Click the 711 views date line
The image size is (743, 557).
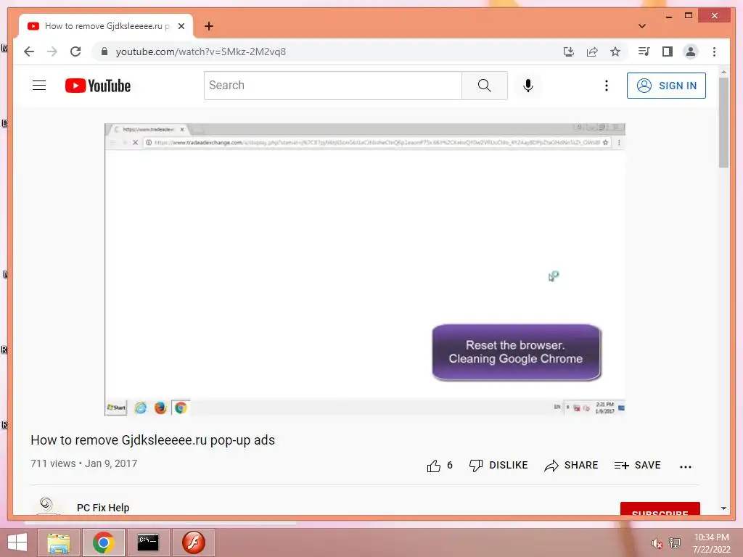pyautogui.click(x=84, y=463)
